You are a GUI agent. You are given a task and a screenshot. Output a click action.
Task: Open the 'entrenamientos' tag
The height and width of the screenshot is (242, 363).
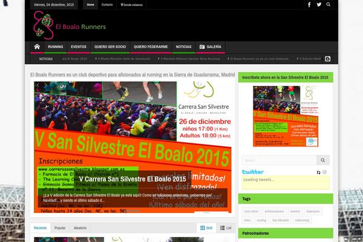point(274,211)
